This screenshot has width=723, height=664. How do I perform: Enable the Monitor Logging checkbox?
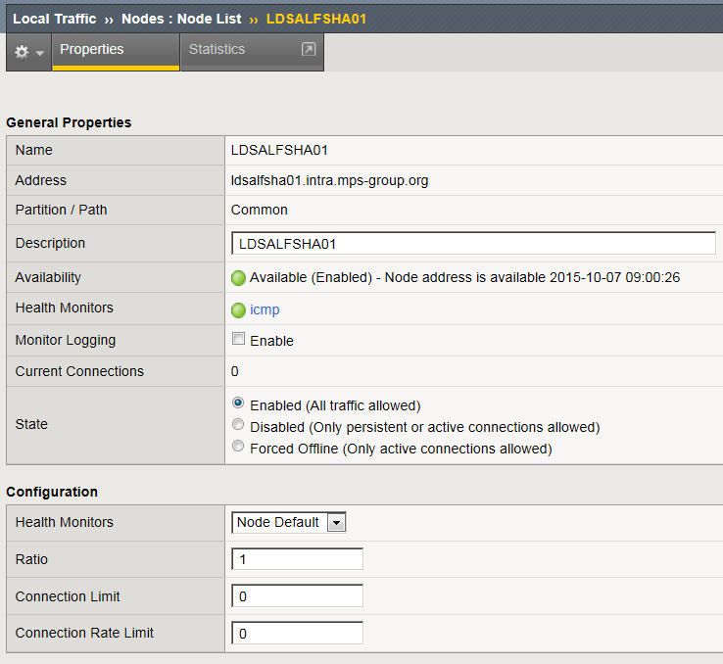click(x=237, y=340)
